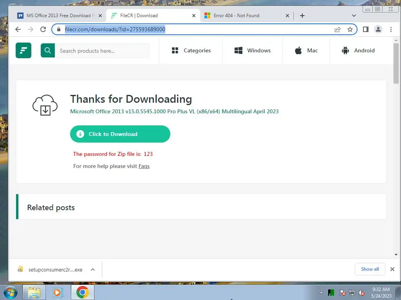The height and width of the screenshot is (300, 401).
Task: Close the downloads bar
Action: (392, 269)
